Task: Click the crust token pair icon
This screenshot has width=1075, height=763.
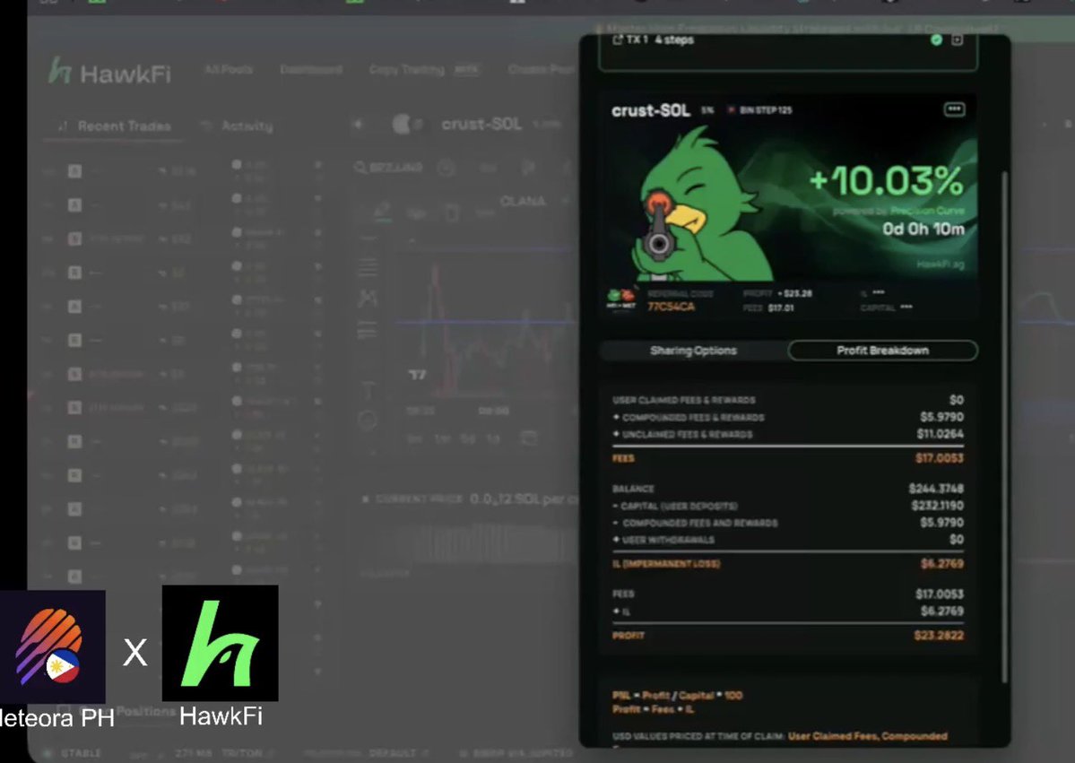Action: pos(406,124)
